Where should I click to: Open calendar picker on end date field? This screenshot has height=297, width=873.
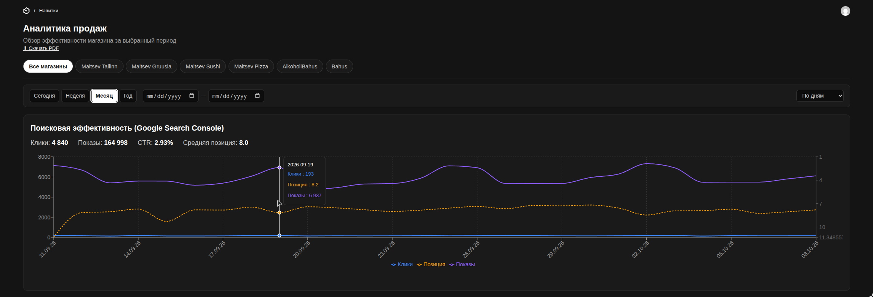point(257,96)
